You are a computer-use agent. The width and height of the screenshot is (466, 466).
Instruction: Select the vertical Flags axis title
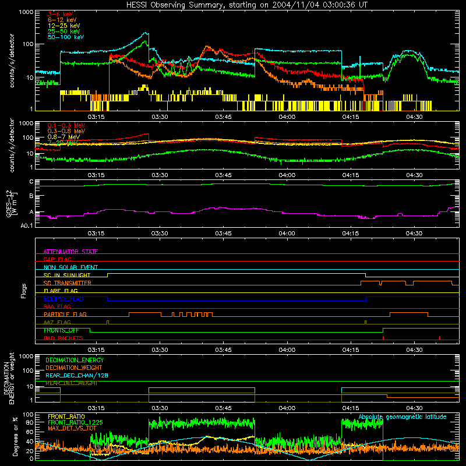pos(23,291)
